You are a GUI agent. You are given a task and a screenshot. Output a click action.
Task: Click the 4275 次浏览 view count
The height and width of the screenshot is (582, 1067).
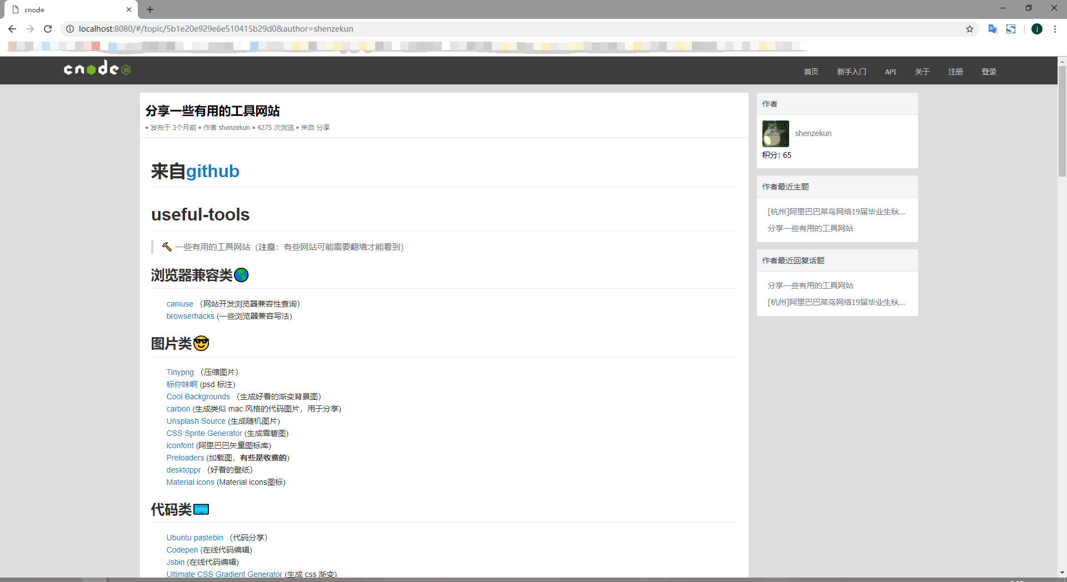pyautogui.click(x=275, y=128)
